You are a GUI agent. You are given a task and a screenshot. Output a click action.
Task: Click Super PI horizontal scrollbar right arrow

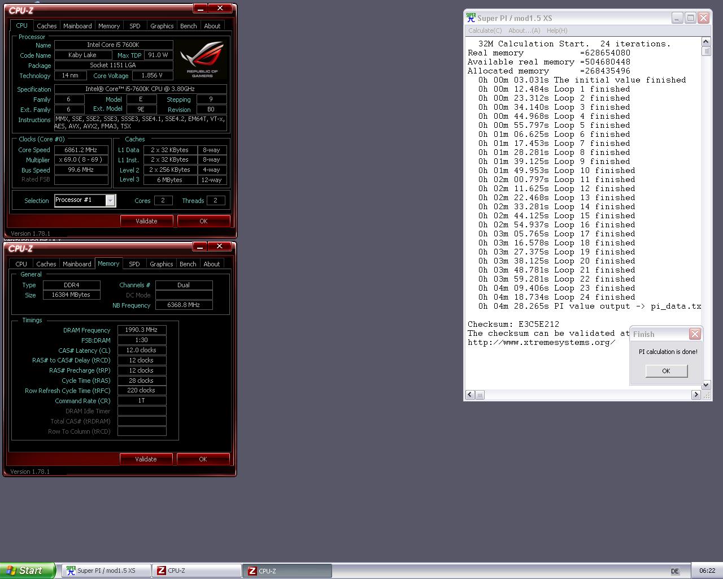[696, 395]
